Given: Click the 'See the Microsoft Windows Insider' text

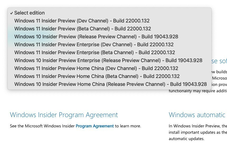Looking at the screenshot, I should (42, 126).
